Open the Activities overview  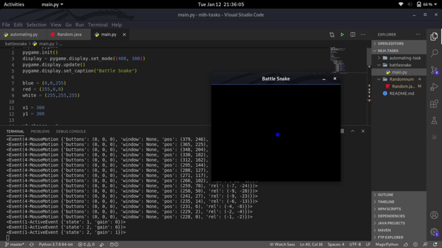pos(14,4)
